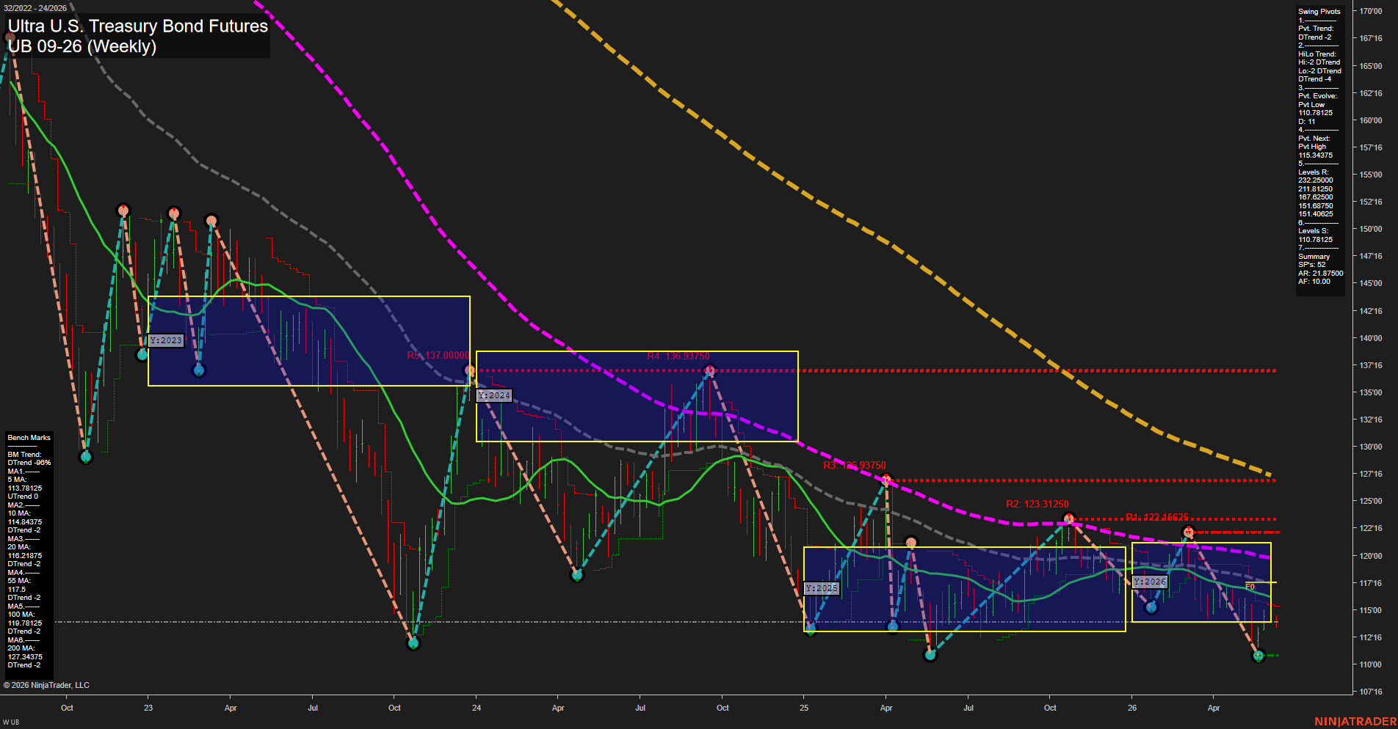Click the swing low pivot marker above the Oct 2023 axis label
Screen dimensions: 1398x729
(x=413, y=643)
